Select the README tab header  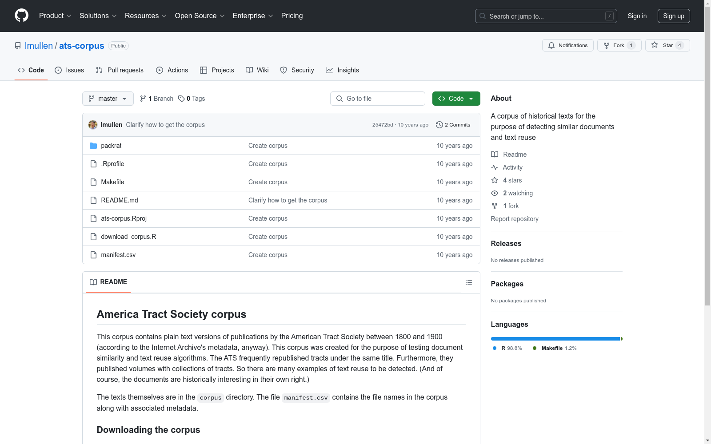click(108, 282)
